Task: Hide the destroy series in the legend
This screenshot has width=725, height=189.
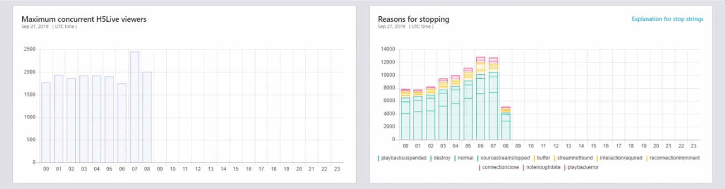Action: [441, 158]
